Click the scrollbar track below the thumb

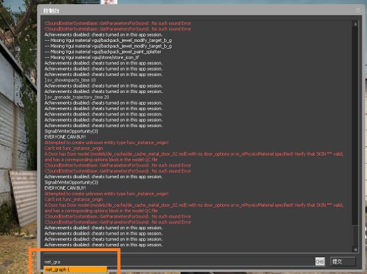355,236
